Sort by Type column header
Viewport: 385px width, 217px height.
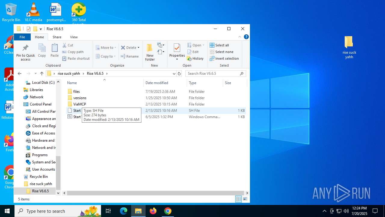coord(205,83)
